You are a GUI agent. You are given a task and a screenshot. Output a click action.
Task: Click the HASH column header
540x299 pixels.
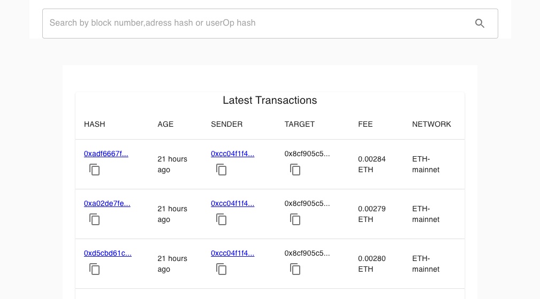coord(95,124)
